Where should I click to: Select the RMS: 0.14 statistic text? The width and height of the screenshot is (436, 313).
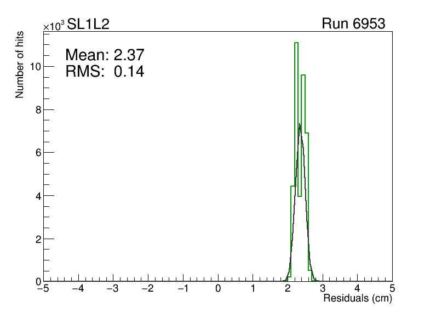click(x=104, y=71)
